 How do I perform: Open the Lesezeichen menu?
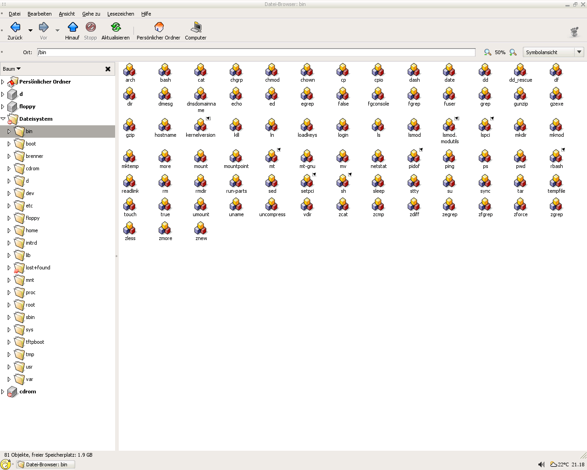pyautogui.click(x=121, y=14)
